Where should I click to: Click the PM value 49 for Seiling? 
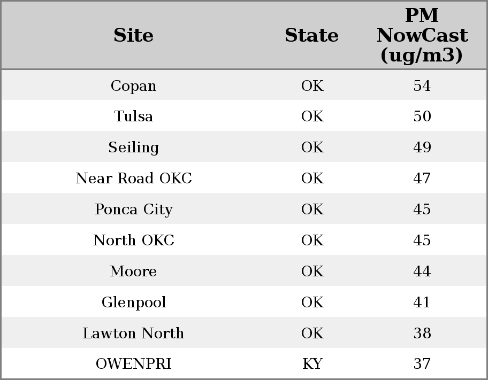click(422, 148)
